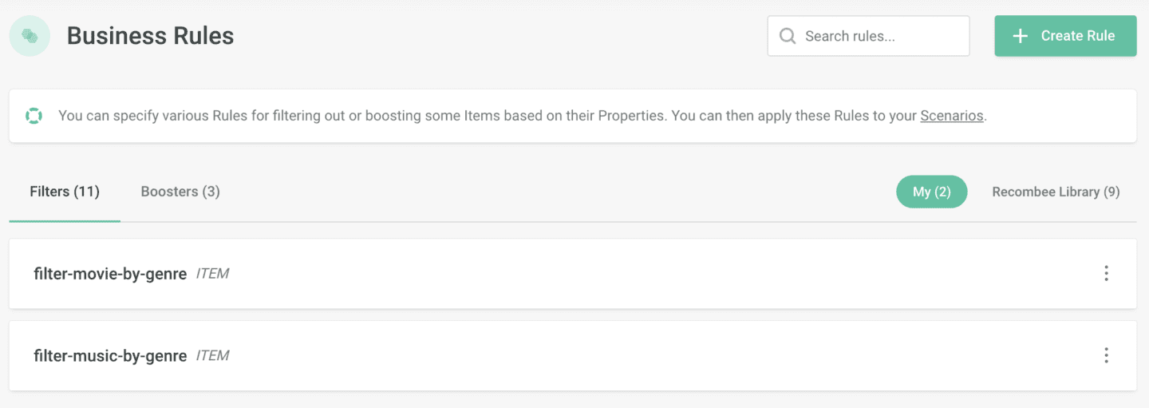Open the three-dot menu for filter-movie-by-genre
The image size is (1149, 408).
[x=1106, y=273]
